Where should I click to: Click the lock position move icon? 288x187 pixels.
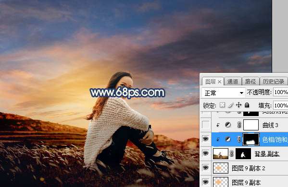tap(238, 105)
